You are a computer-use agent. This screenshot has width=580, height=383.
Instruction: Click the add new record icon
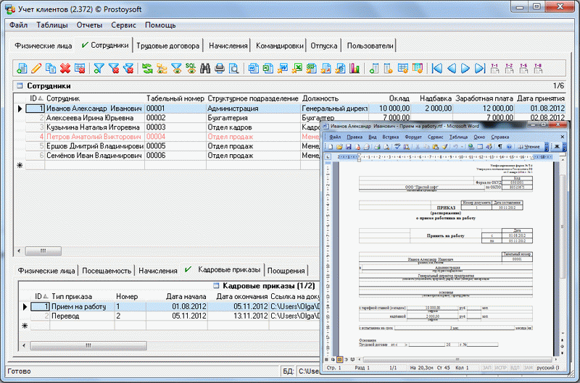click(x=22, y=68)
